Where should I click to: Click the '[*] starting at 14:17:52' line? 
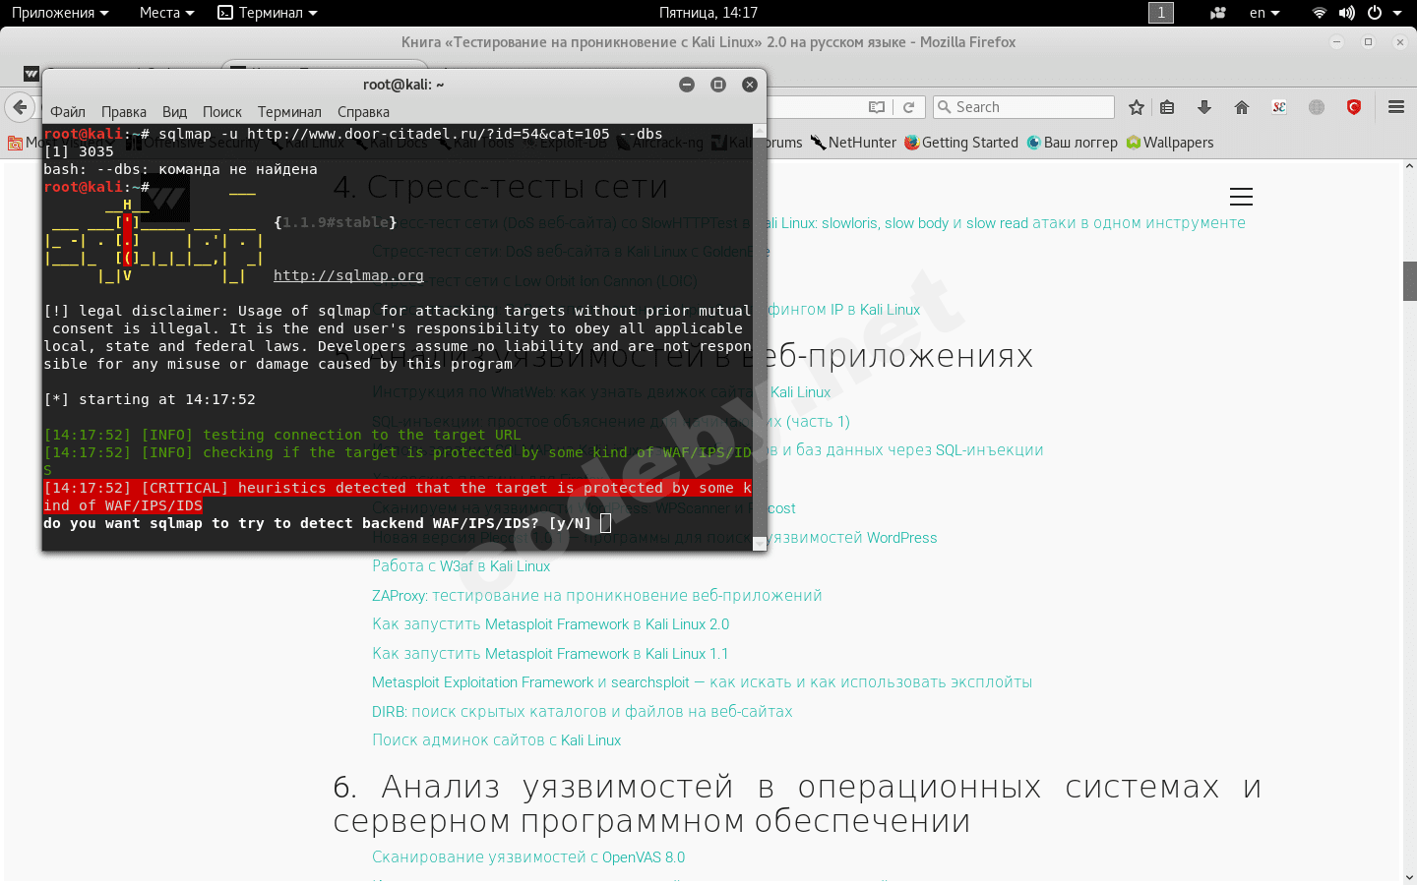150,399
